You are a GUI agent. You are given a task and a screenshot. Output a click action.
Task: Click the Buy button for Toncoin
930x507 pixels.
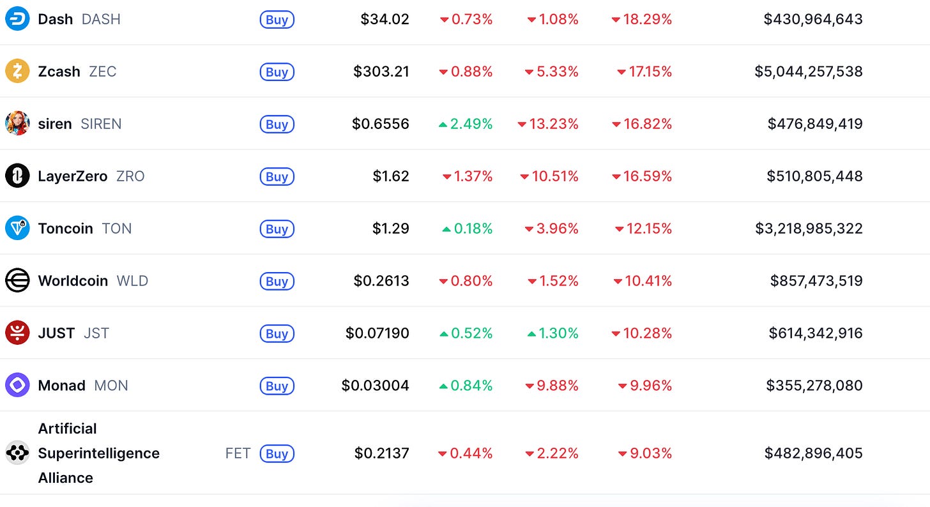pos(277,229)
